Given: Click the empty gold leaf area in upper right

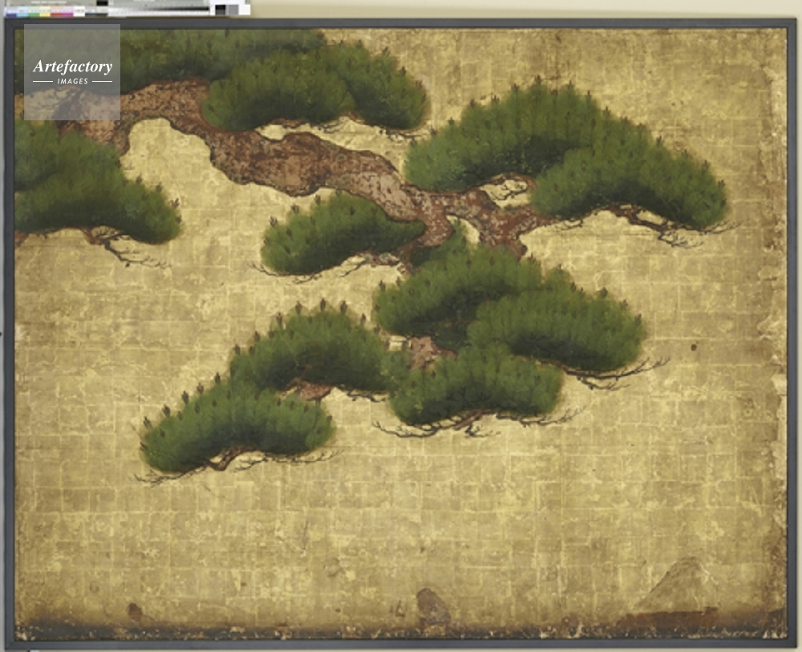Looking at the screenshot, I should pos(682,80).
